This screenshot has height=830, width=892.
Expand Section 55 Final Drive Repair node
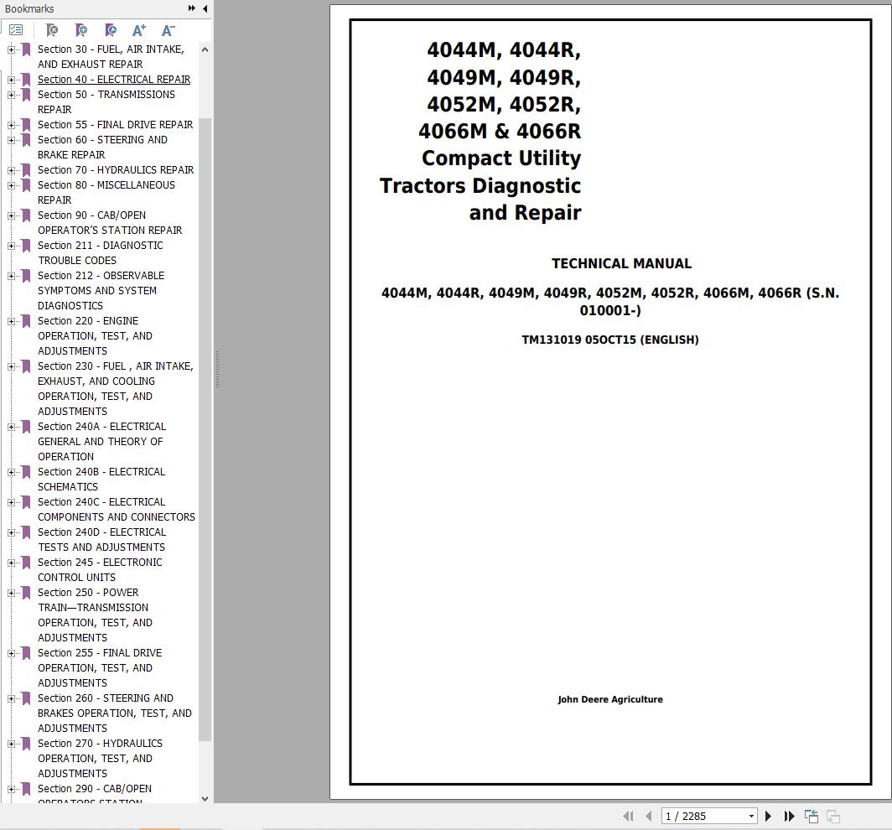(x=11, y=125)
